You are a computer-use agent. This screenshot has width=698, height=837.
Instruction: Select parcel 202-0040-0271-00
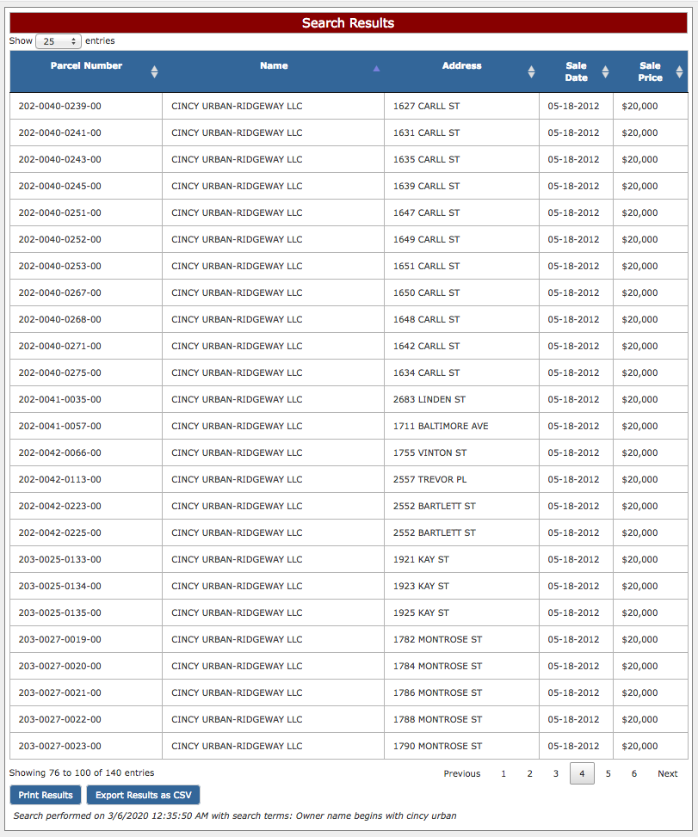point(59,347)
